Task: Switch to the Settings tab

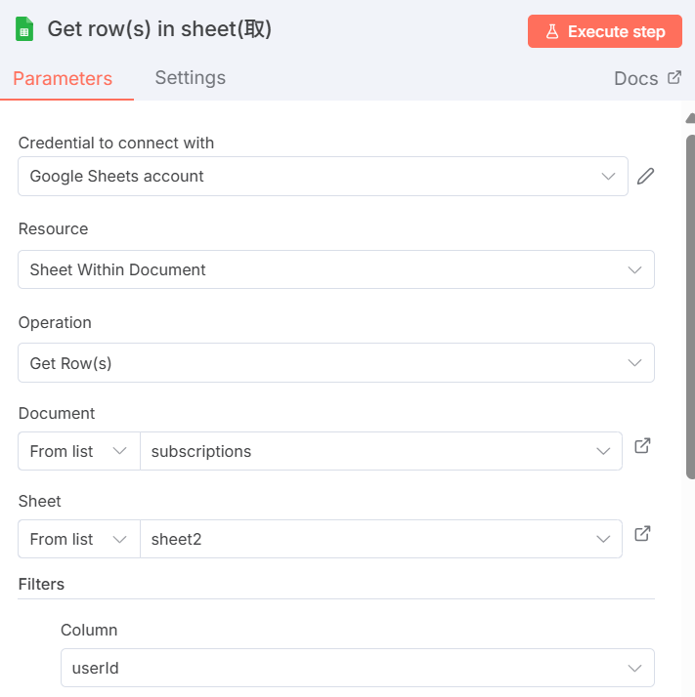Action: (x=190, y=78)
